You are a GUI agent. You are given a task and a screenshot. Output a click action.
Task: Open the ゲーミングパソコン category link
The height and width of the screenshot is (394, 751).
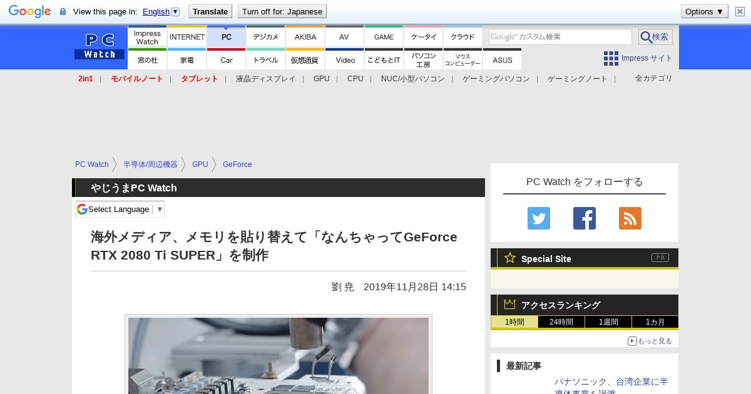coord(496,79)
